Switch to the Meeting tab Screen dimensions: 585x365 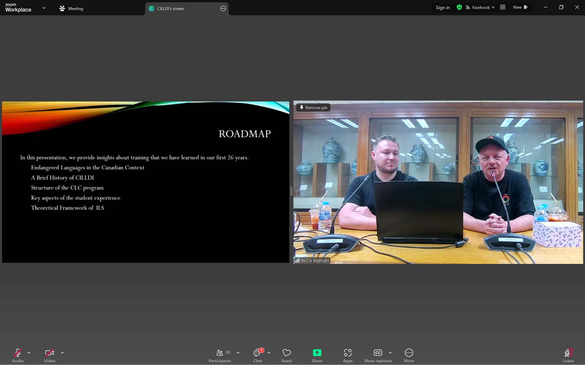pyautogui.click(x=71, y=9)
